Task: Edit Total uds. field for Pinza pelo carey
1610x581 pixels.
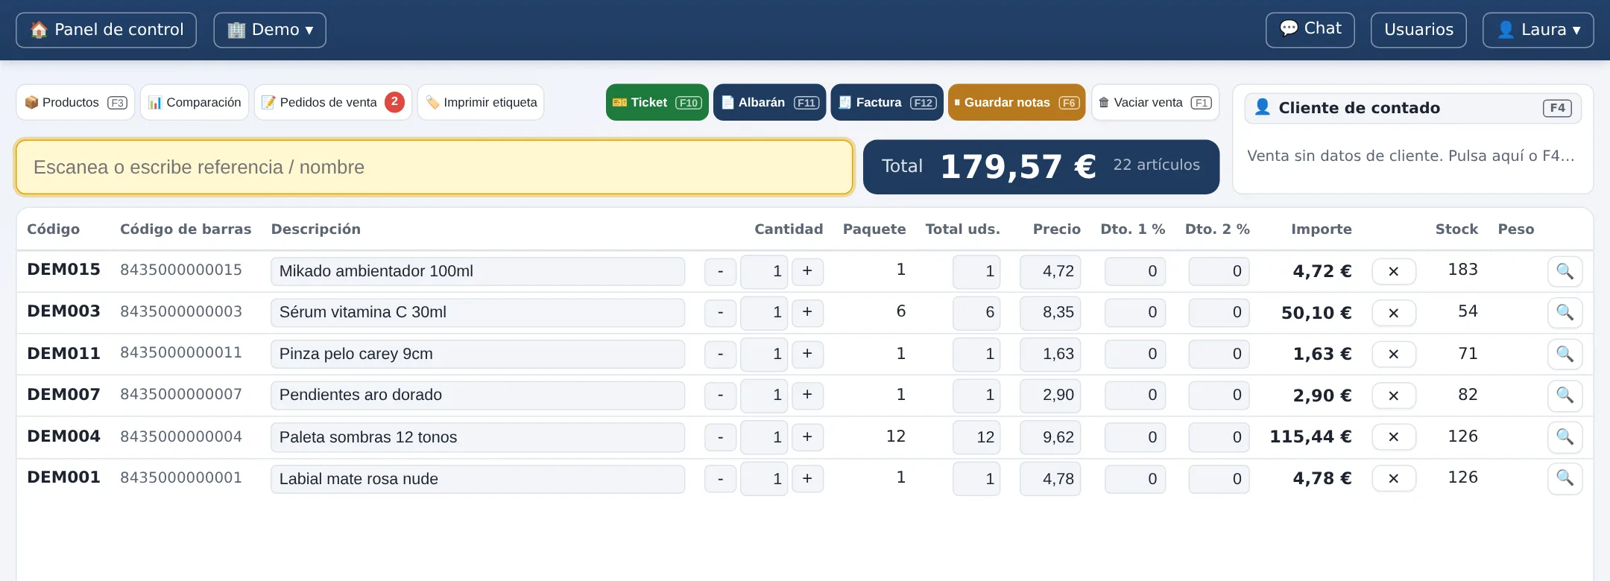Action: (x=976, y=354)
